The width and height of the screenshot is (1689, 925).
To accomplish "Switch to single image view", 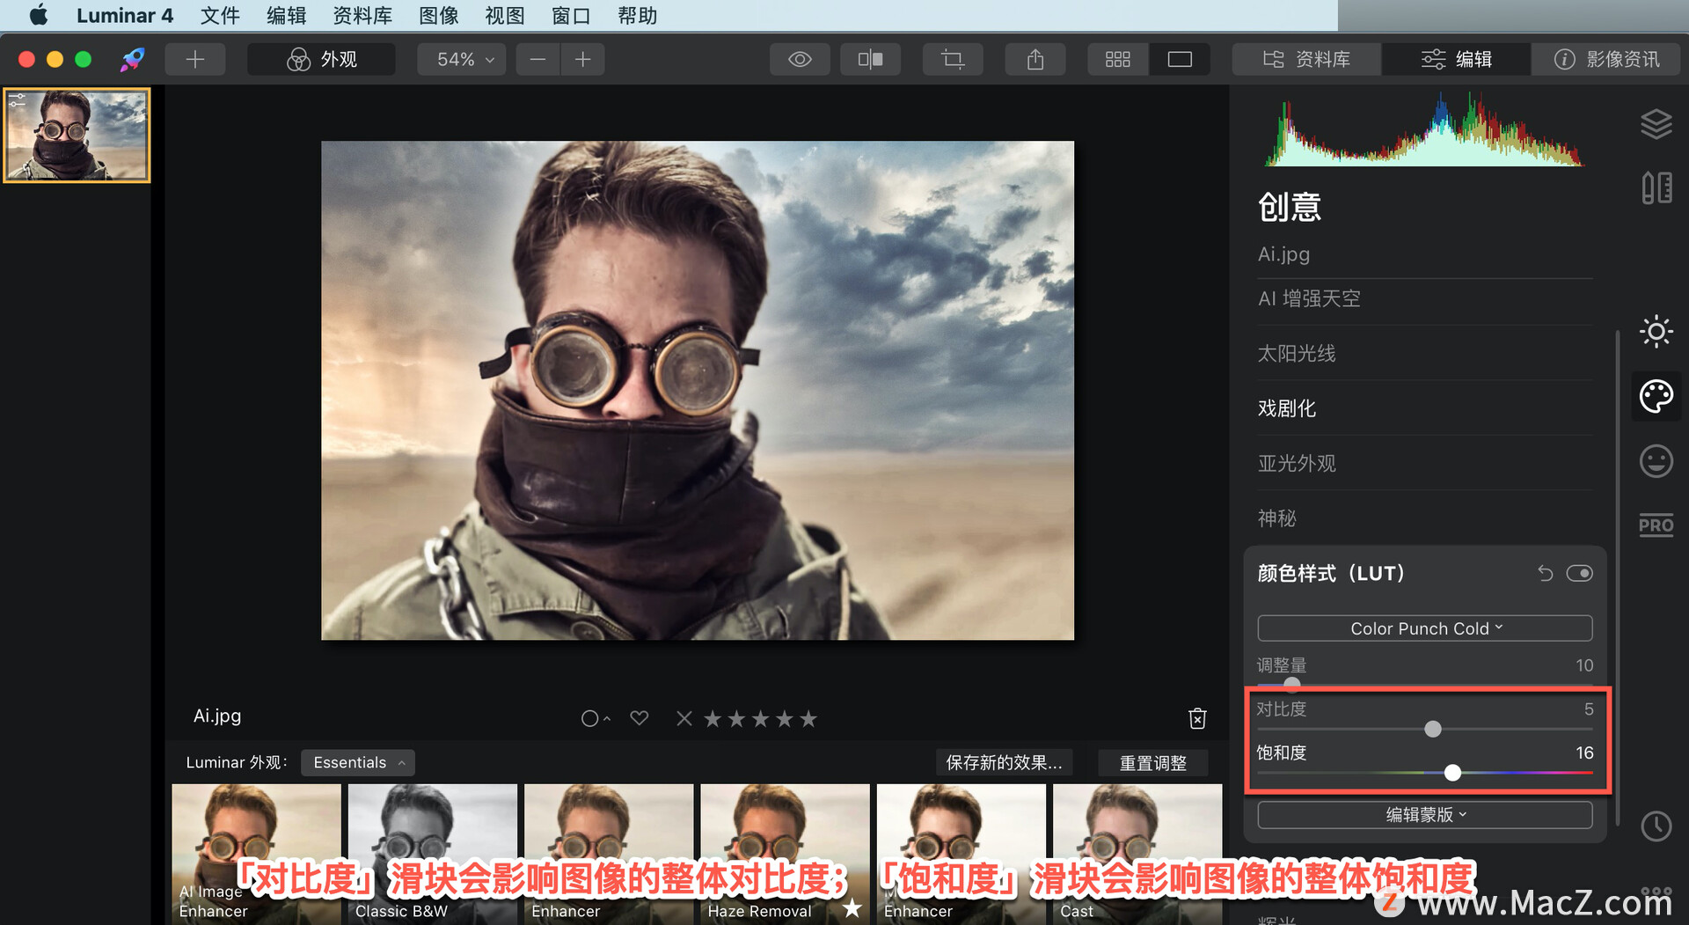I will pos(1180,59).
